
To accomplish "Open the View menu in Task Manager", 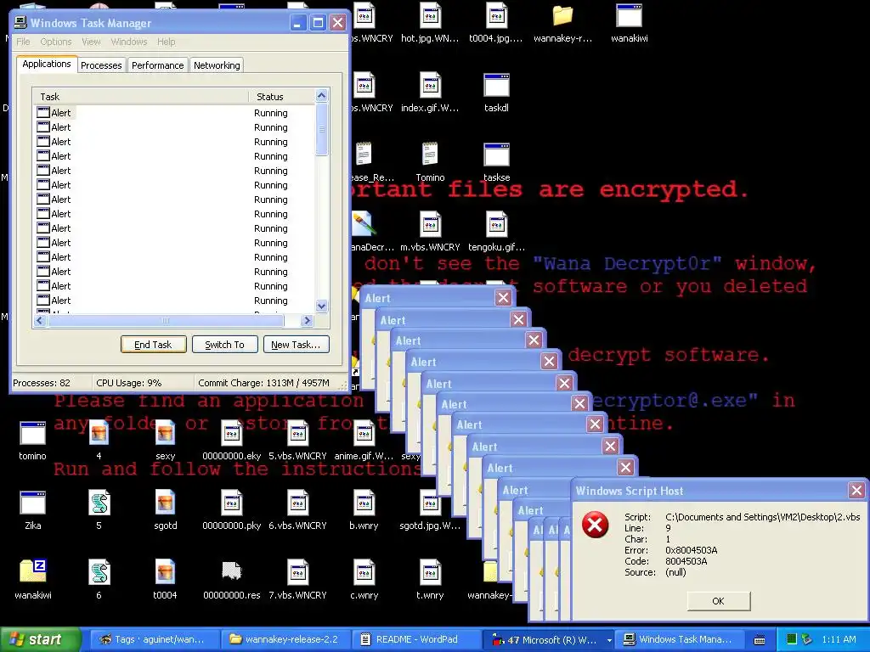I will click(x=91, y=42).
